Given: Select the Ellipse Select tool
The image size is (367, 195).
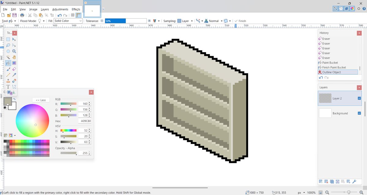Looking at the screenshot, I should (8, 51).
